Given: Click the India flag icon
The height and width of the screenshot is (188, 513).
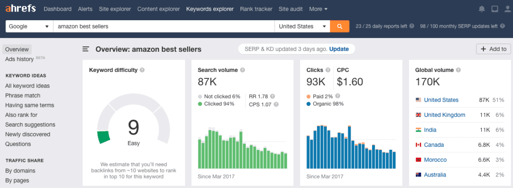Looking at the screenshot, I should 418,130.
